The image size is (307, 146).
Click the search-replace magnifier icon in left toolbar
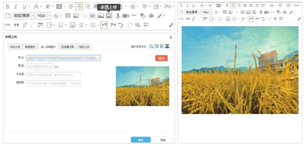pyautogui.click(x=137, y=25)
